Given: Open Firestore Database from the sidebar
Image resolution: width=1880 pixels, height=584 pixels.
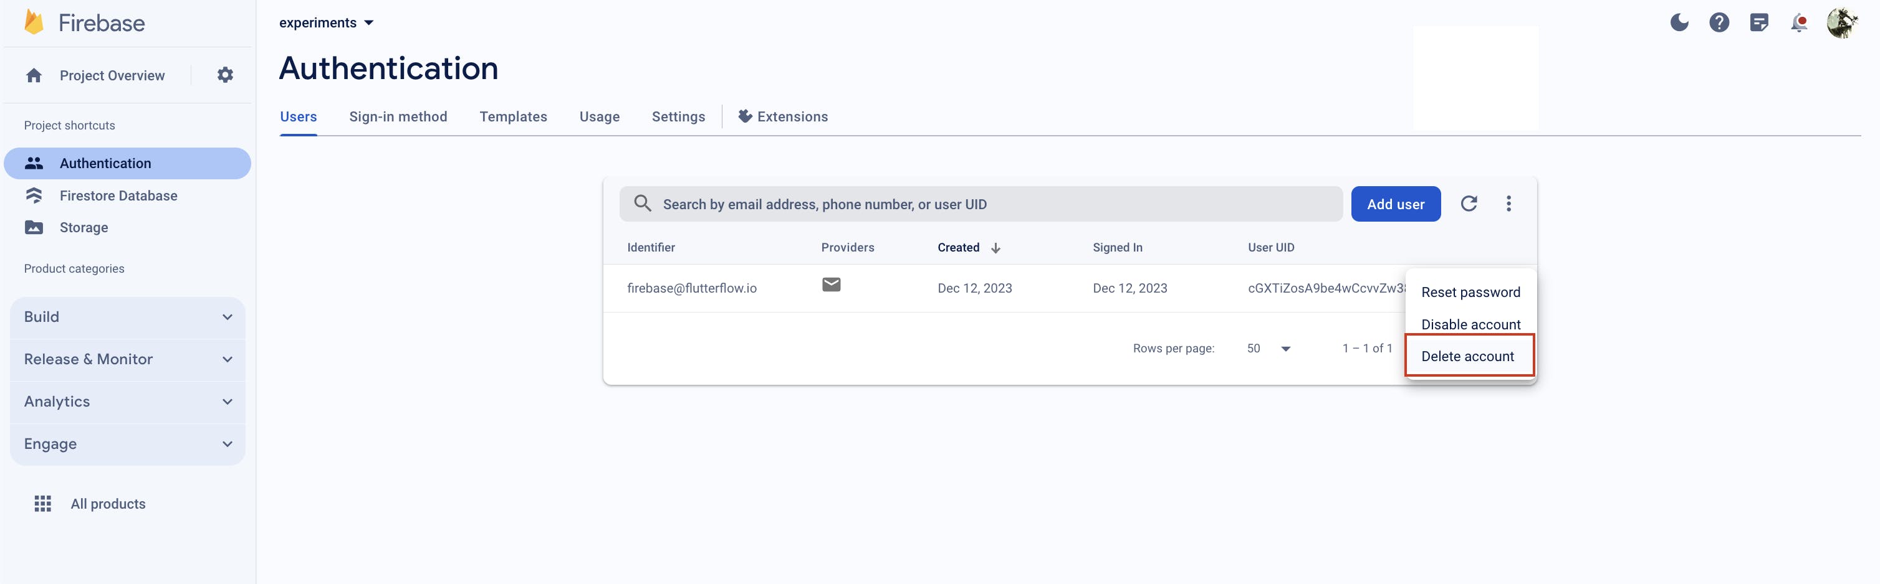Looking at the screenshot, I should (x=118, y=195).
